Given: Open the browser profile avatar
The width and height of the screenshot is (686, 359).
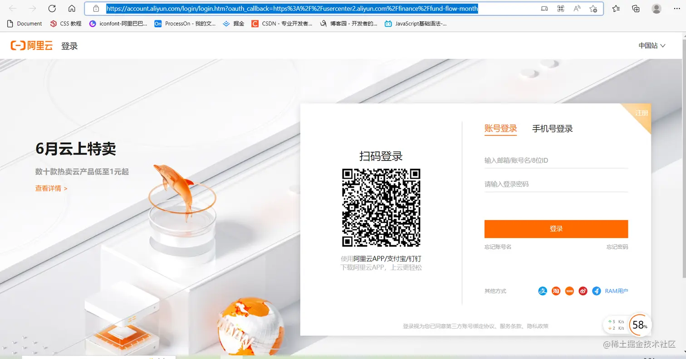Looking at the screenshot, I should [657, 9].
